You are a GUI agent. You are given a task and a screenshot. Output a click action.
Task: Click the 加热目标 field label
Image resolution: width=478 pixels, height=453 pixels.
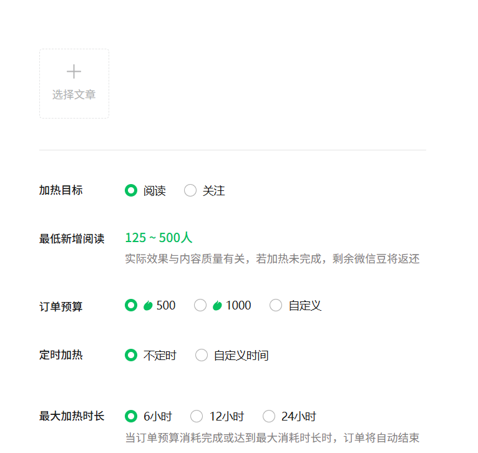(x=61, y=190)
